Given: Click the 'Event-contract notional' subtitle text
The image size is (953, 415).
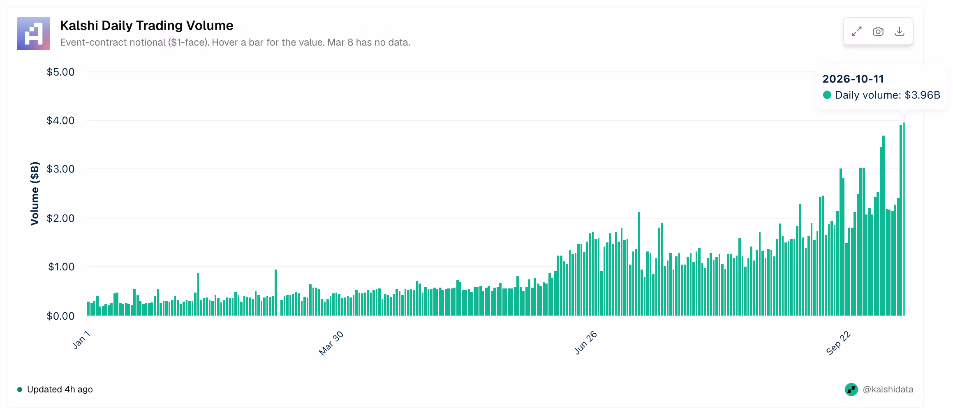Looking at the screenshot, I should click(x=235, y=42).
